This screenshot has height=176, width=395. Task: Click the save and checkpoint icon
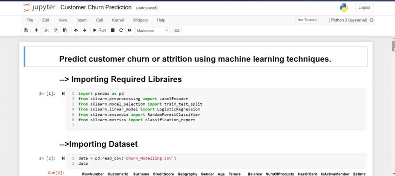(26, 30)
